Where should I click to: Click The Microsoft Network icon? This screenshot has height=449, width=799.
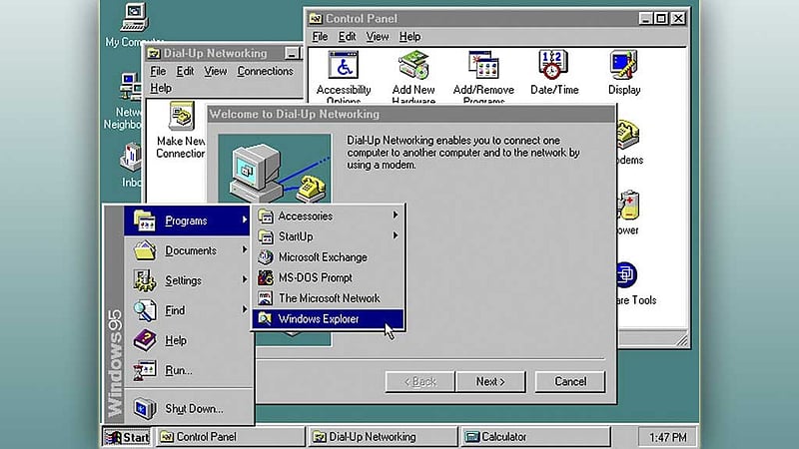[265, 297]
